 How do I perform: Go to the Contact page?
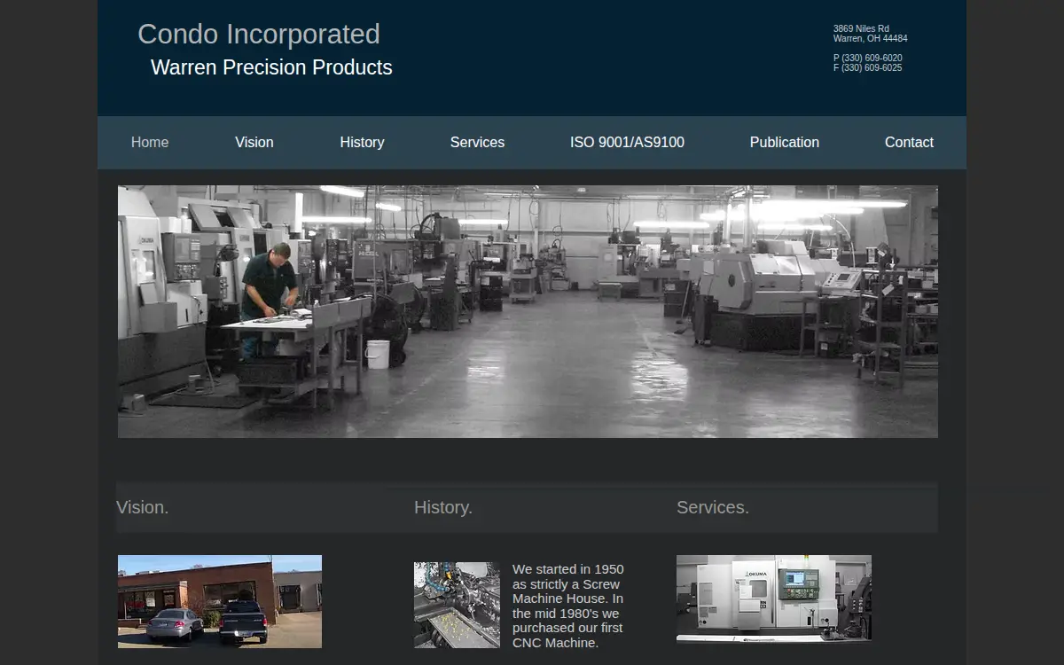[909, 142]
